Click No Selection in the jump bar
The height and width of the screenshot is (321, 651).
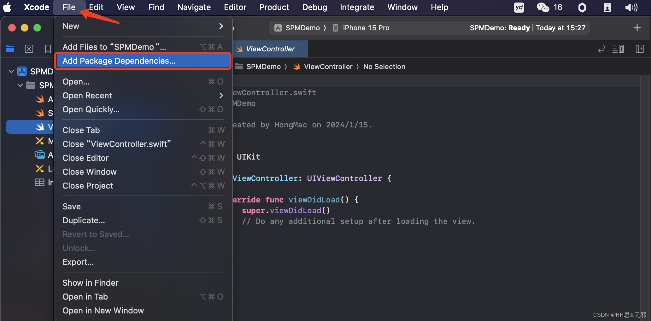click(384, 67)
